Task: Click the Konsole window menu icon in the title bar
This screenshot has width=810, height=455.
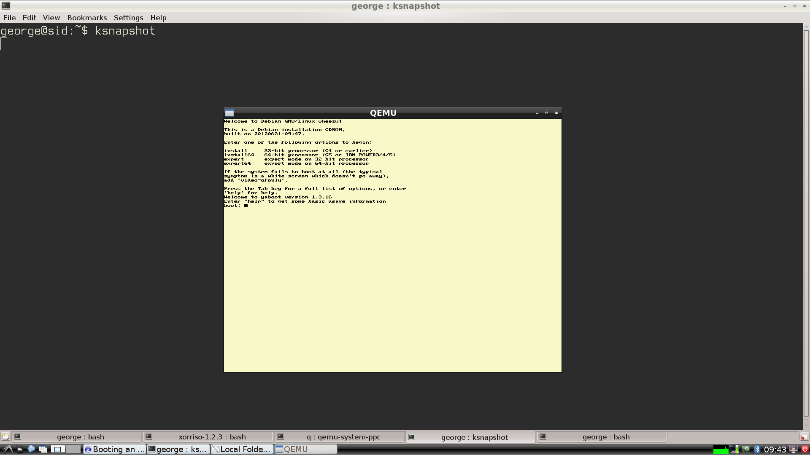Action: point(6,5)
